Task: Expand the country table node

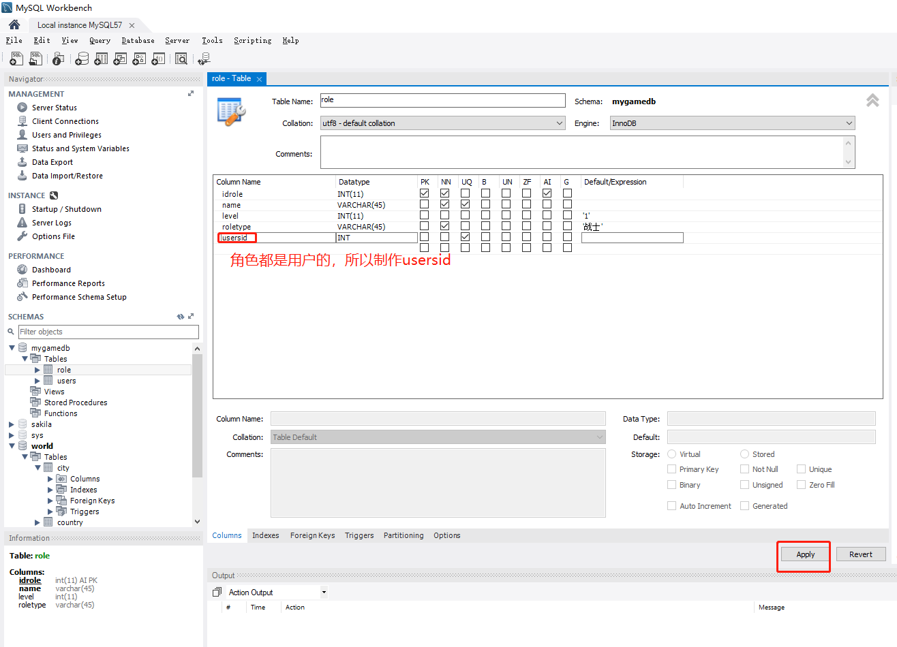Action: (37, 522)
